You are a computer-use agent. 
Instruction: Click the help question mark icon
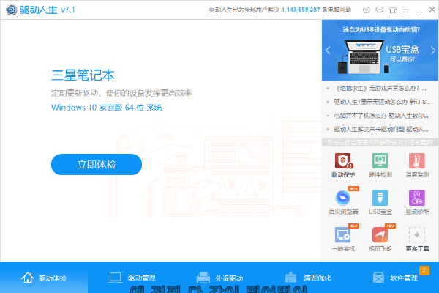(x=367, y=10)
